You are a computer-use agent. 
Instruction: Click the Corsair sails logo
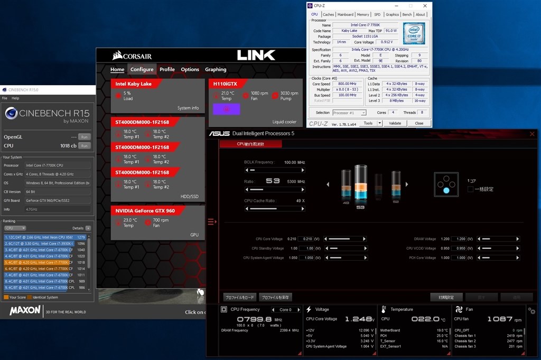[x=117, y=55]
